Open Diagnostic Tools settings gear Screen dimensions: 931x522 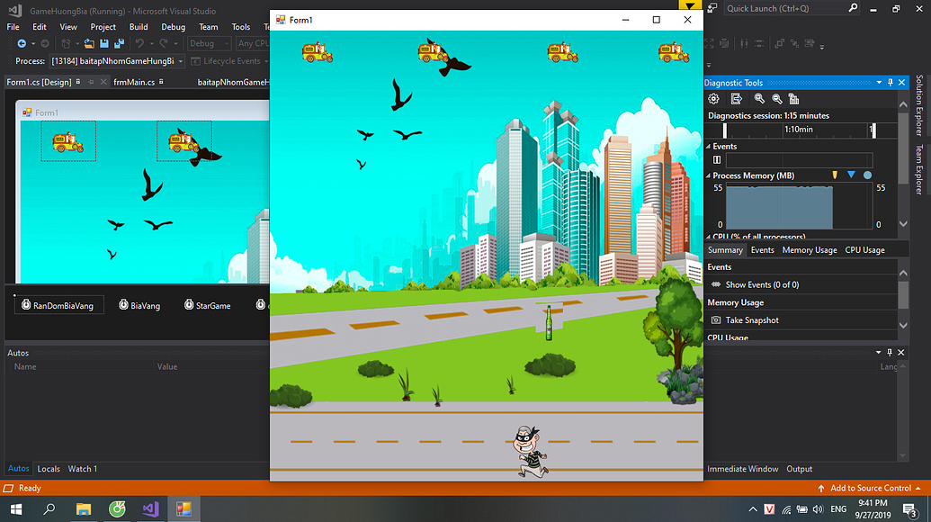[x=714, y=99]
